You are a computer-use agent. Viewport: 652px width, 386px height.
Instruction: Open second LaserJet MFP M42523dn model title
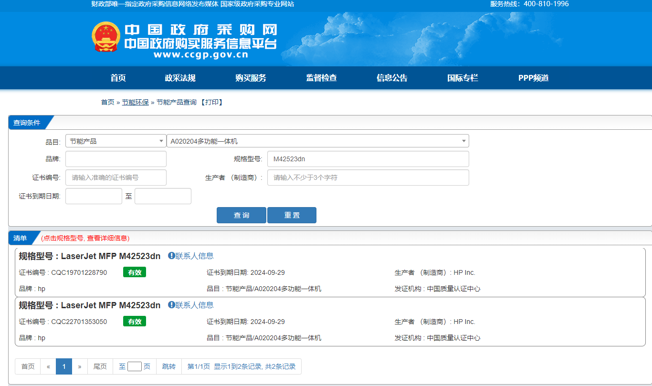click(111, 305)
